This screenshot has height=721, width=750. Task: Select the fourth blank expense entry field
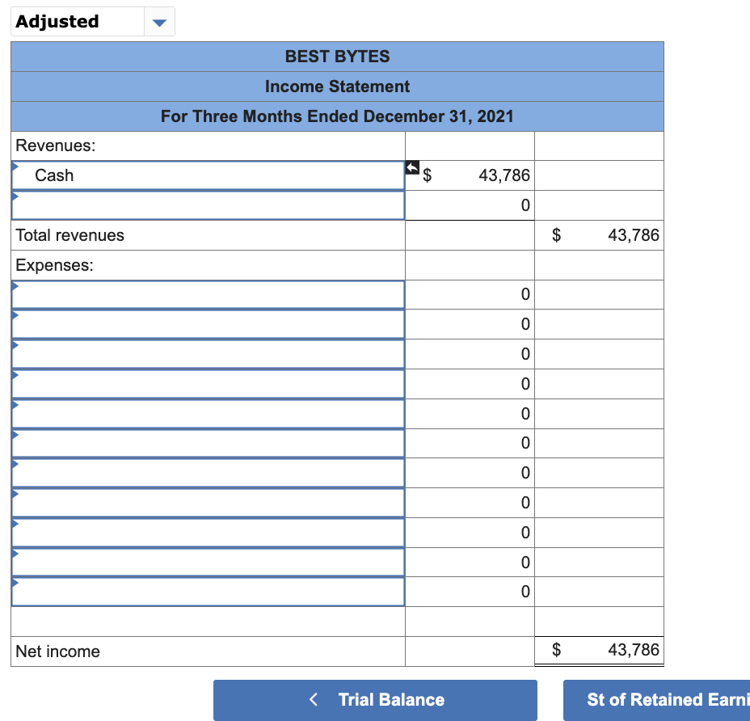[206, 384]
